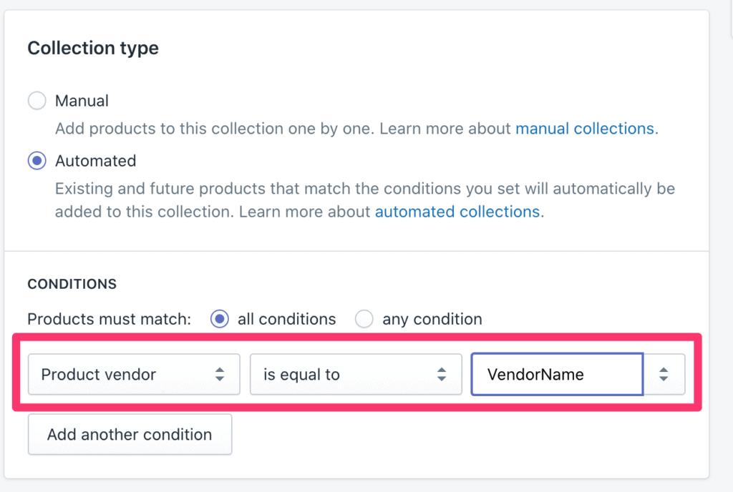This screenshot has width=733, height=492.
Task: Click the up-down arrows icon in "is equal to"
Action: click(442, 374)
